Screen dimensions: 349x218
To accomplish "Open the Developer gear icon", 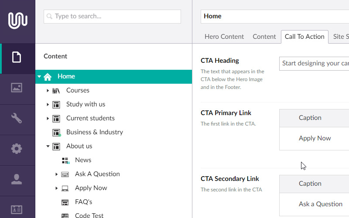I will [x=17, y=149].
